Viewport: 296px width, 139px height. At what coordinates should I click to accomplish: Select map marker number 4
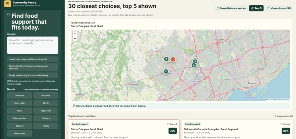tap(194, 65)
